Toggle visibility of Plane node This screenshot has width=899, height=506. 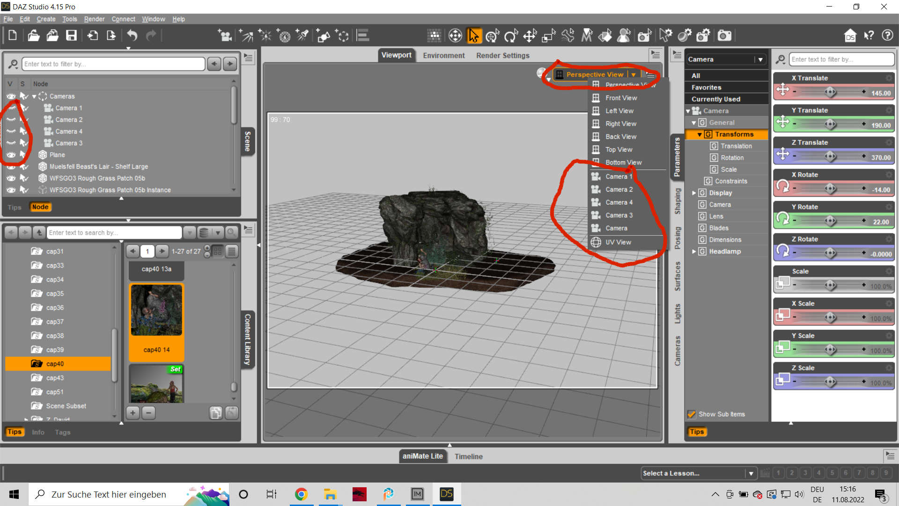coord(11,155)
